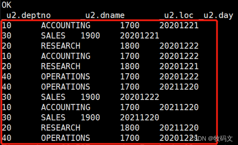Click 1800 in the RESEARCH 20201222 row
This screenshot has height=145, width=238.
coord(130,46)
